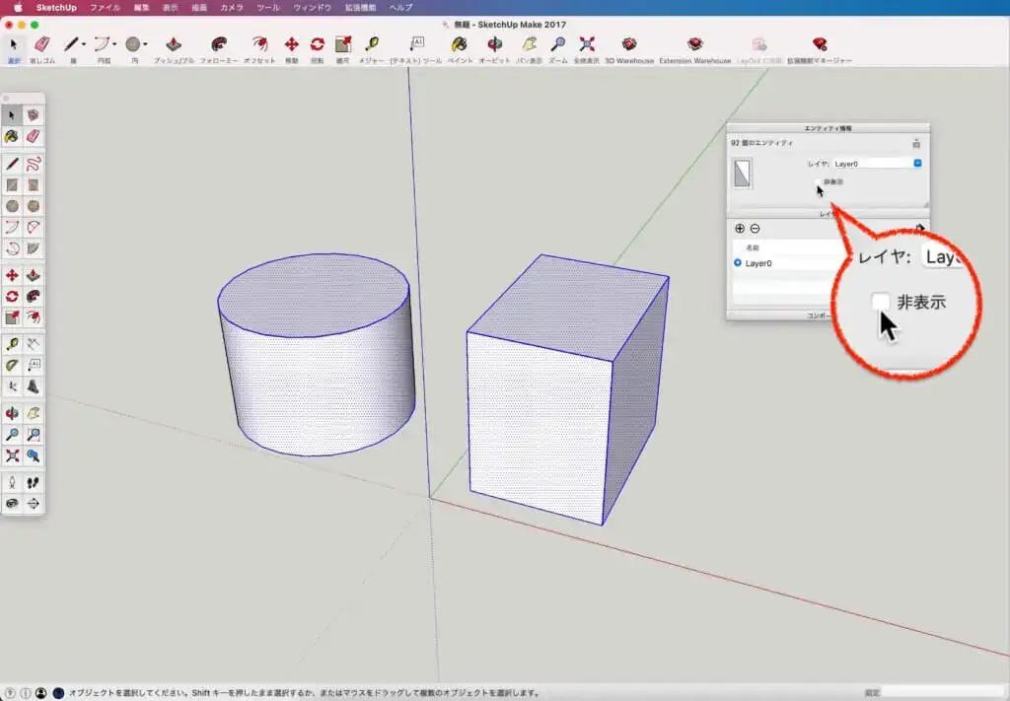
Task: Expand the Line tool dropdown arrow
Action: (x=84, y=44)
